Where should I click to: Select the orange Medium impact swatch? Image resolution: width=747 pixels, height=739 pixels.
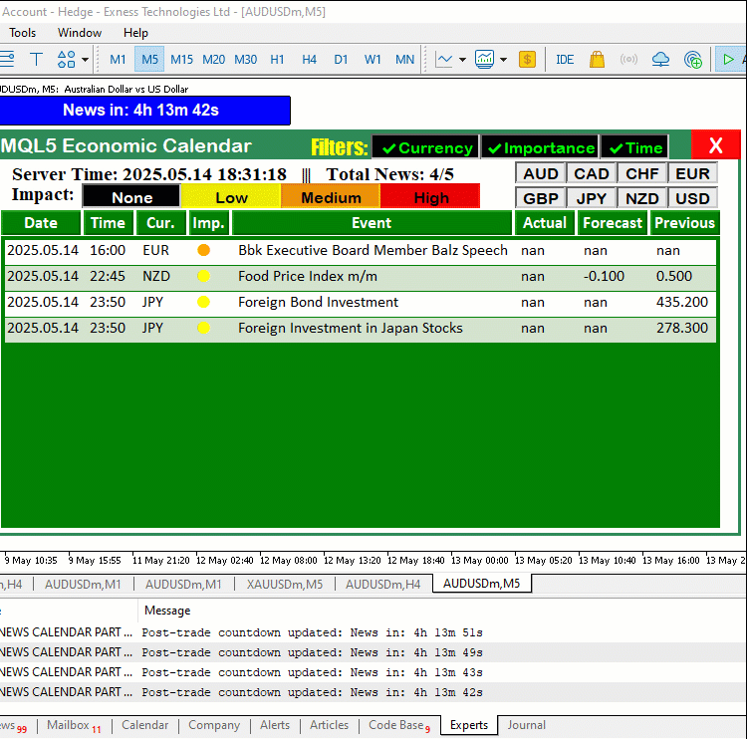coord(331,196)
